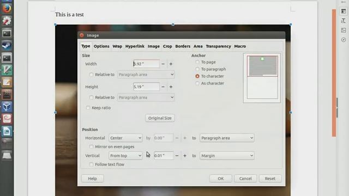
Task: Select the Type tab
Action: (86, 46)
